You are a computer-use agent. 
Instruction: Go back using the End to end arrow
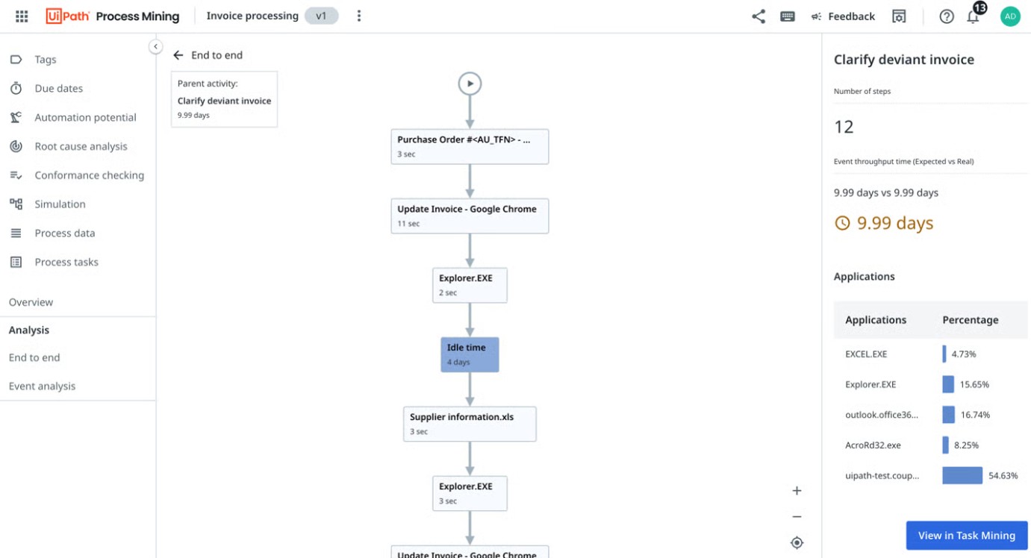(177, 54)
